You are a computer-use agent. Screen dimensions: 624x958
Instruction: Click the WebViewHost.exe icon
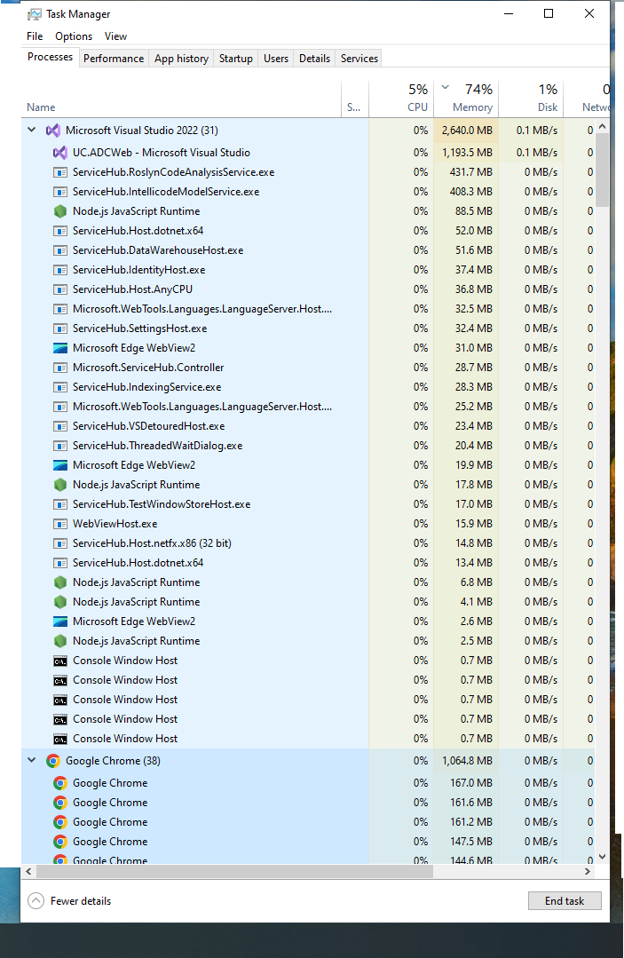click(59, 524)
